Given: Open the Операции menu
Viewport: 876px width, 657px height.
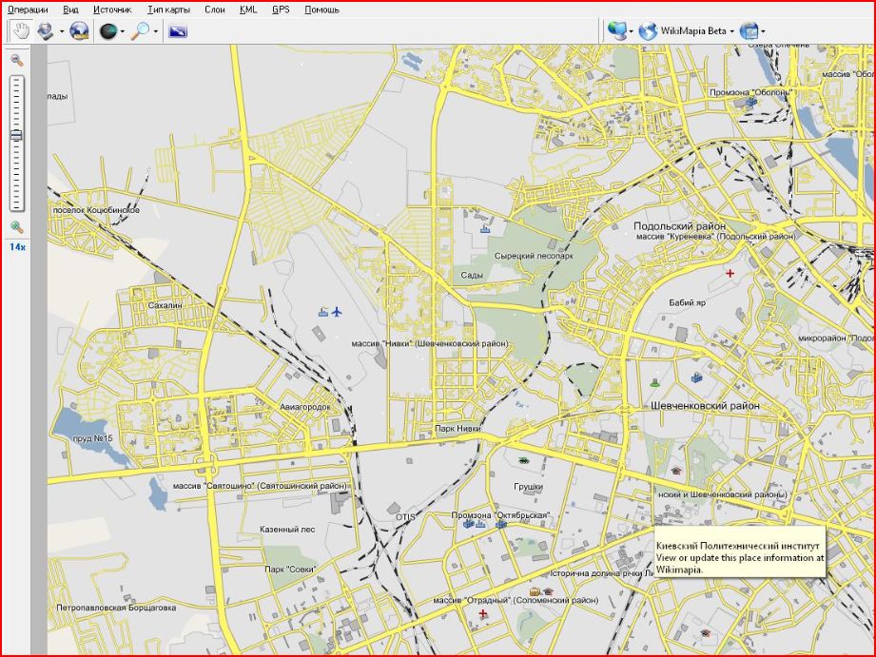Looking at the screenshot, I should (28, 10).
